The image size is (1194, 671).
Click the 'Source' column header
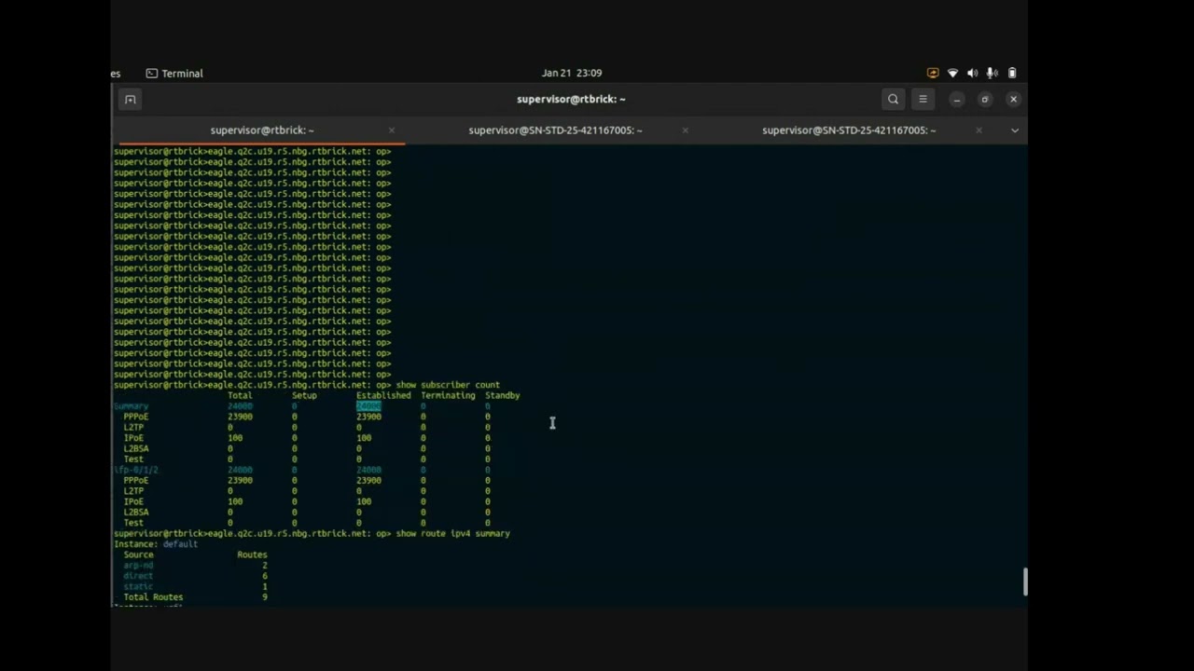tap(138, 555)
